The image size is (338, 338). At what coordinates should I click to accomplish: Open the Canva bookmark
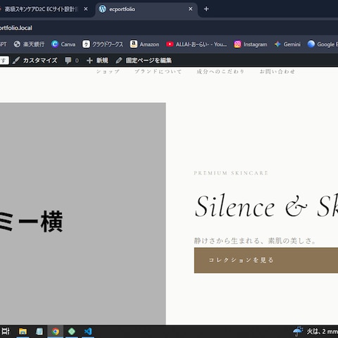click(63, 44)
